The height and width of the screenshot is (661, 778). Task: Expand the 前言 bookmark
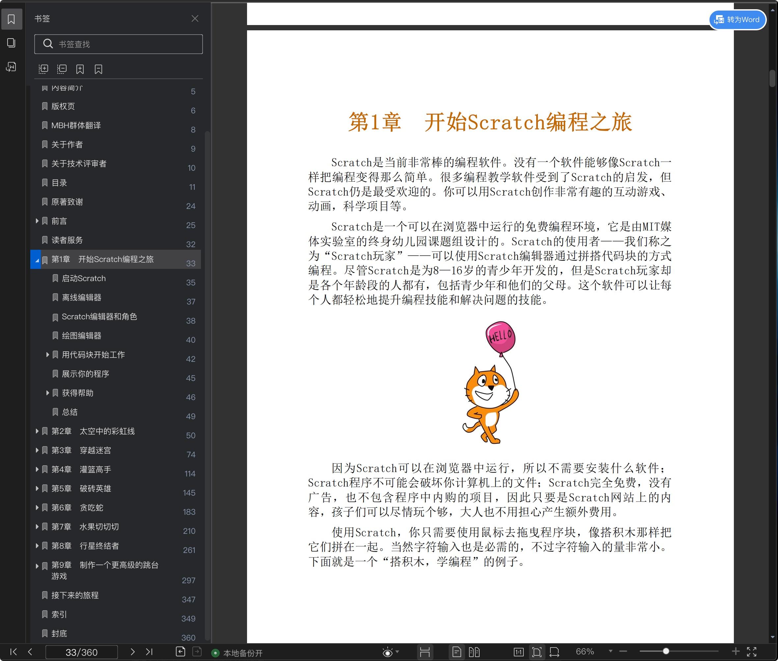pos(37,221)
